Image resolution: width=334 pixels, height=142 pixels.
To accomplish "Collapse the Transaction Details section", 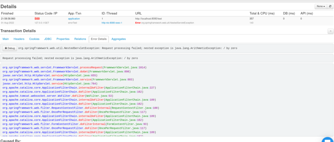I will tap(330, 31).
